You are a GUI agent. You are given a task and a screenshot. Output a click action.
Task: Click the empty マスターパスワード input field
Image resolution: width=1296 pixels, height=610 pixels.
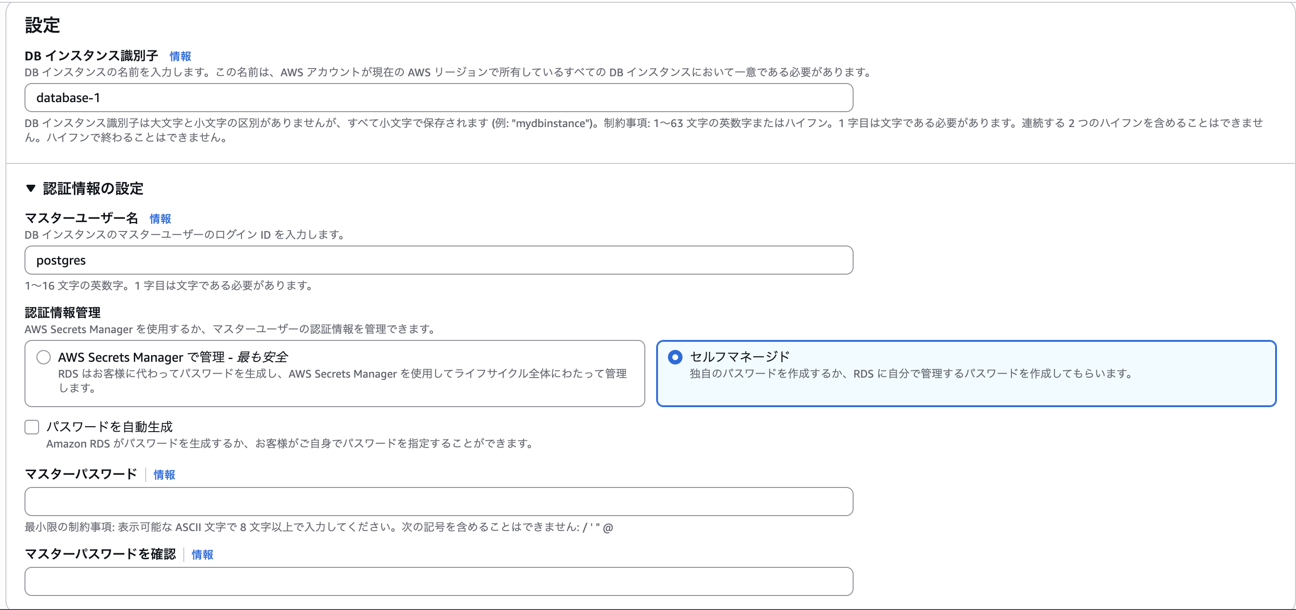click(438, 501)
